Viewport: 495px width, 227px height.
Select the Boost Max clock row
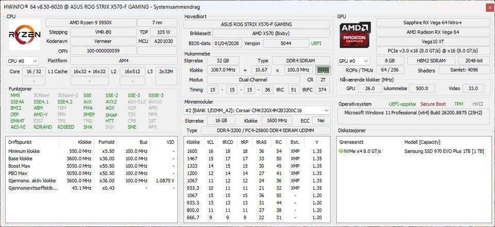(92, 166)
